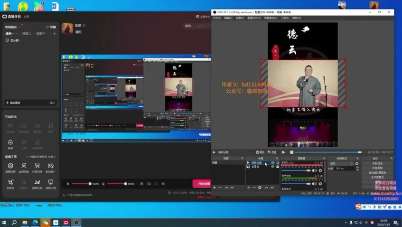This screenshot has width=402, height=227.
Task: Open Windows Start menu on taskbar
Action: click(x=4, y=222)
